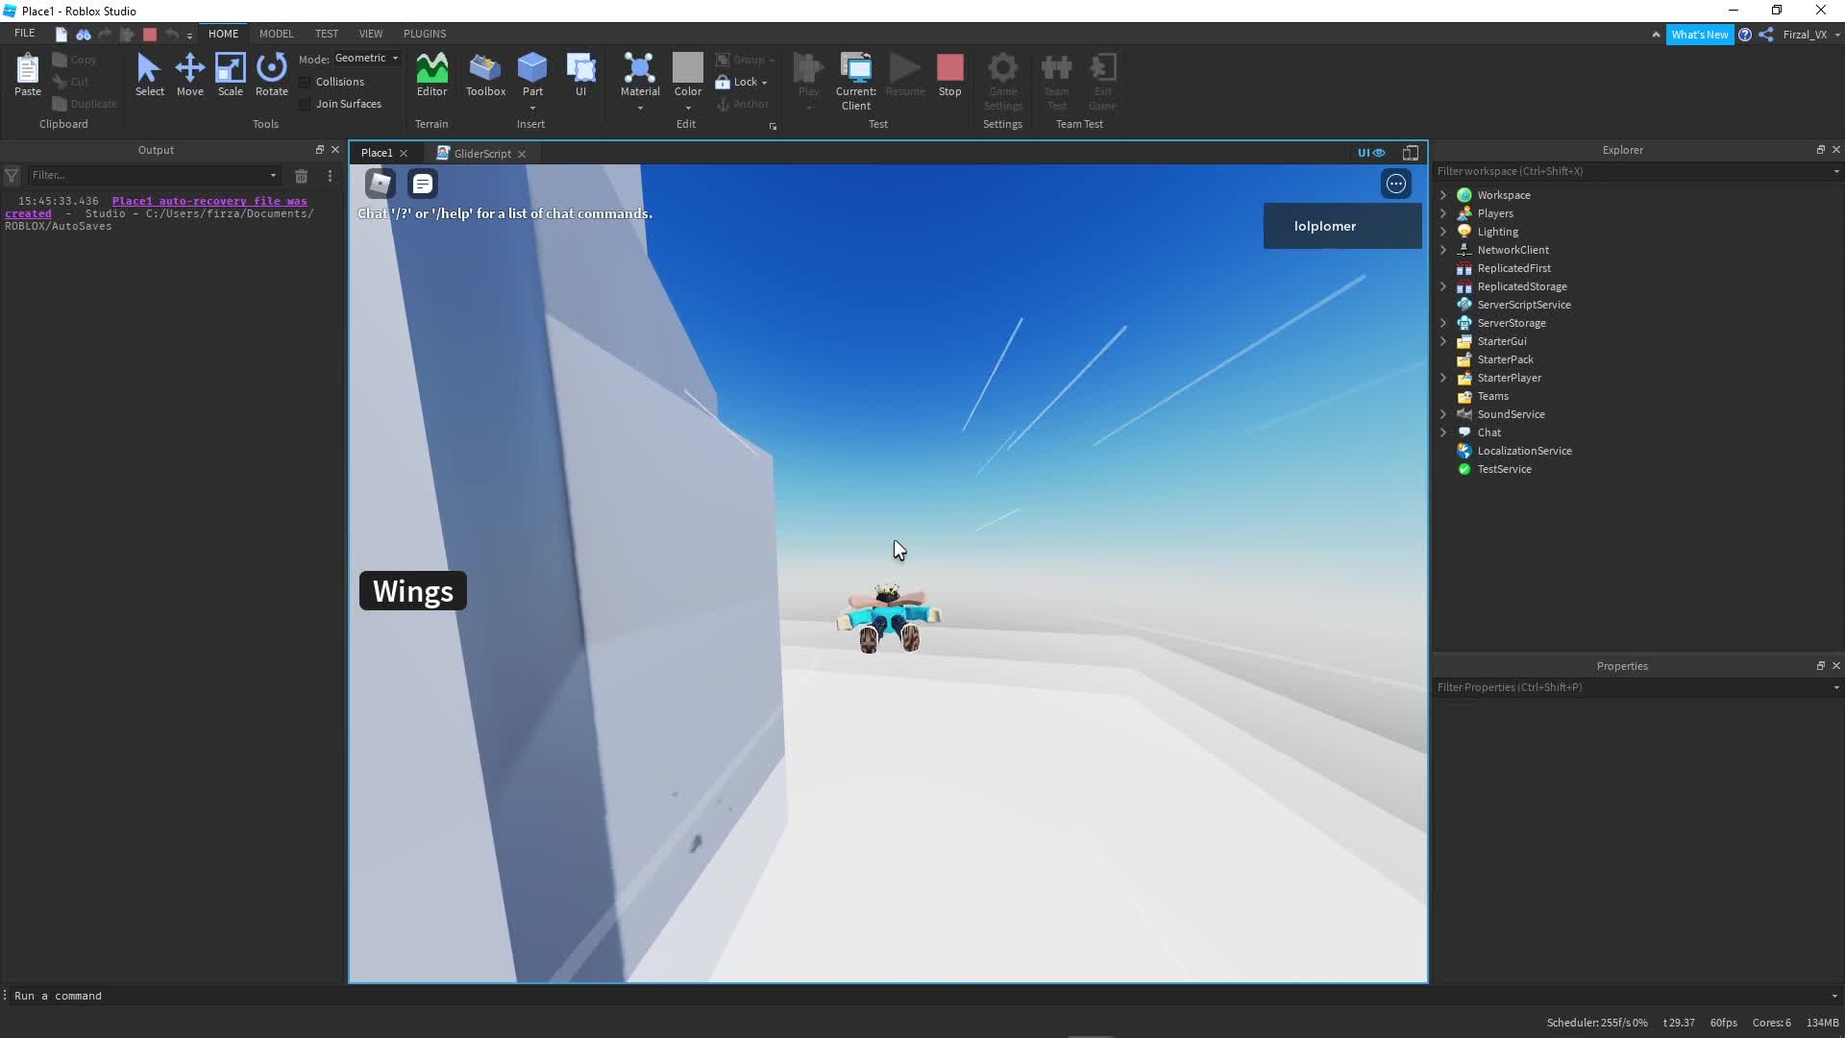Select the Scale tool
The height and width of the screenshot is (1038, 1845).
click(230, 74)
